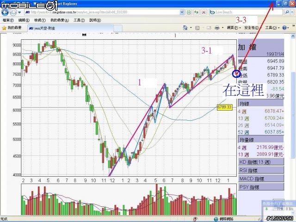Open the 工具(T) menu

[79, 20]
